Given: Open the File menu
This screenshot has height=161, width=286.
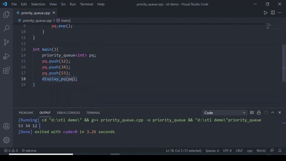Looking at the screenshot, I should 14,4.
